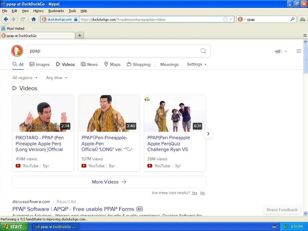Select the 'ppap at DuckDuckGo' browser tab

(x=38, y=35)
